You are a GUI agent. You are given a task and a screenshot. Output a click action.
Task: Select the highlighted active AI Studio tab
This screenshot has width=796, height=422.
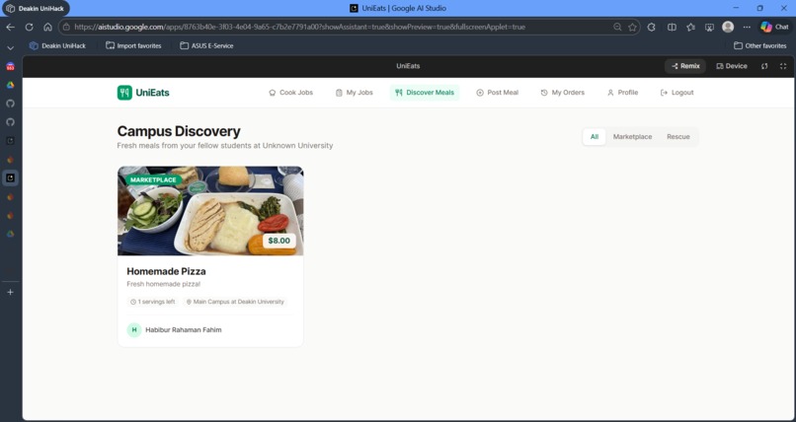tap(10, 177)
